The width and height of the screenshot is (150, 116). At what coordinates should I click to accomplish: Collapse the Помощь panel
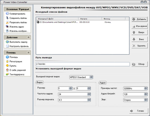click(28, 53)
